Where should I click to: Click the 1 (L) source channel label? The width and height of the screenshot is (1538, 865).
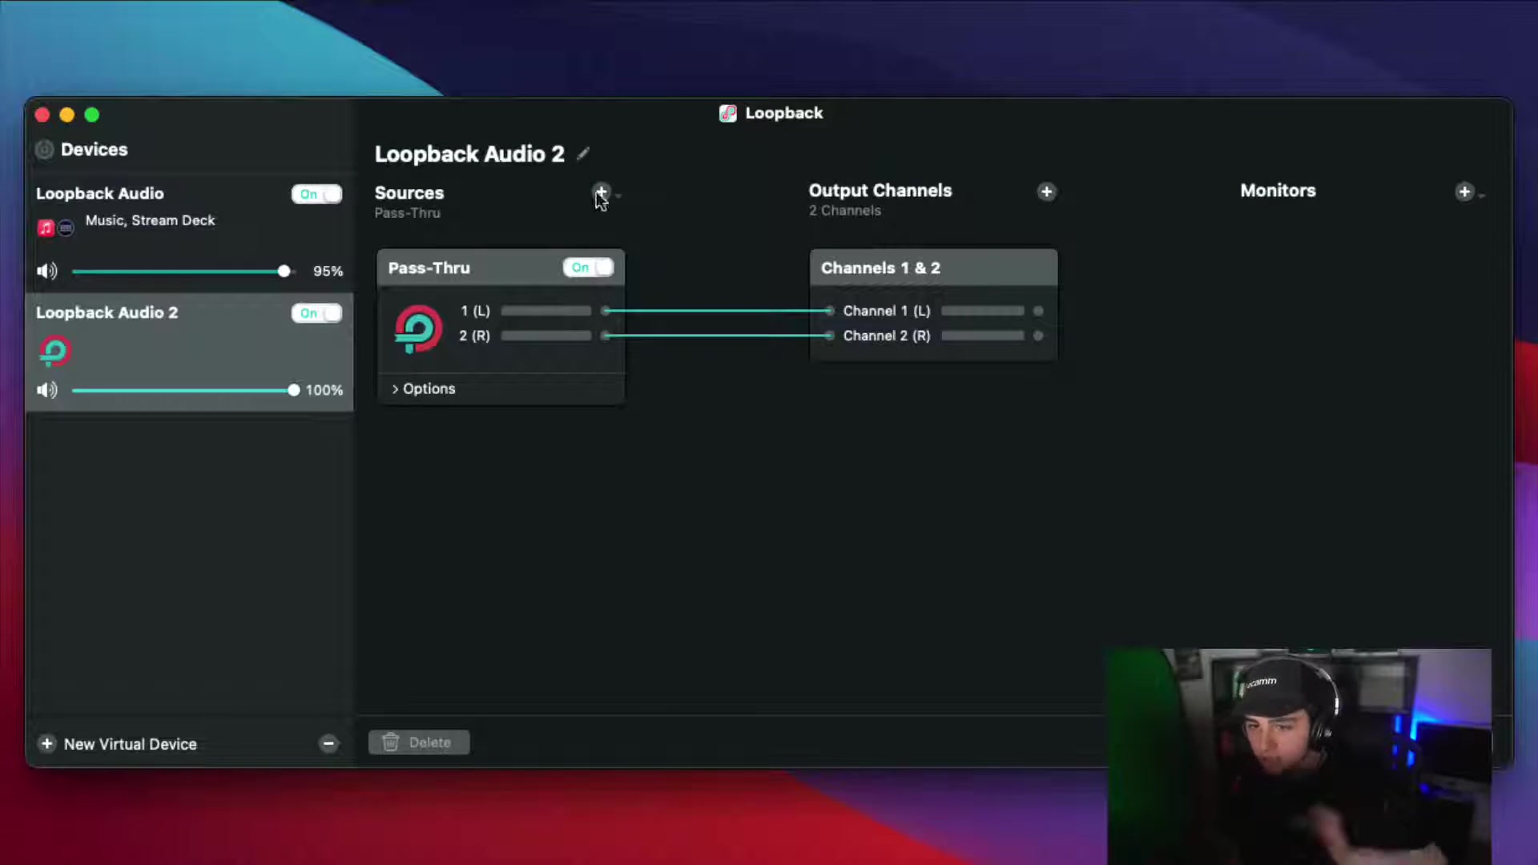pos(475,311)
